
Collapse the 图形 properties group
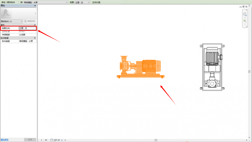pos(35,25)
